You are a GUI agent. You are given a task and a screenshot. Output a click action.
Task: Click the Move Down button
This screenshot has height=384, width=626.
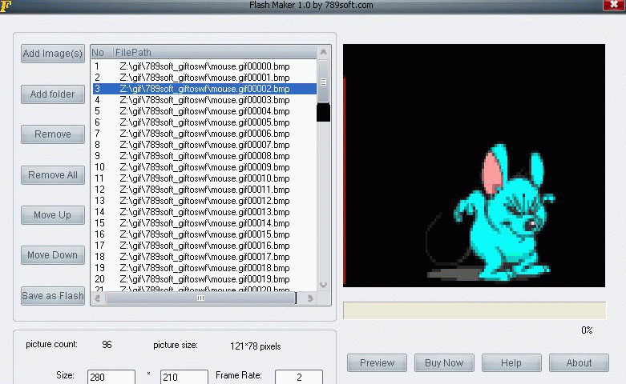(53, 255)
